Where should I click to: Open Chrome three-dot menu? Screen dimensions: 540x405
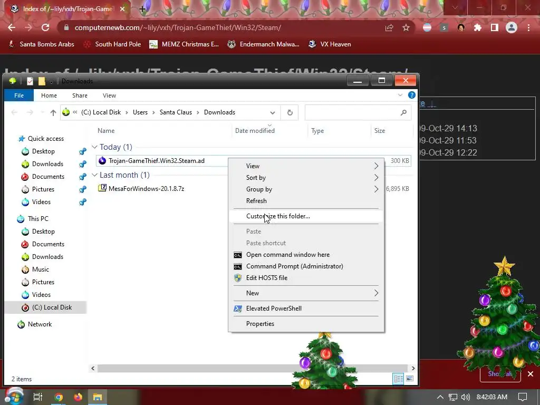pyautogui.click(x=528, y=27)
